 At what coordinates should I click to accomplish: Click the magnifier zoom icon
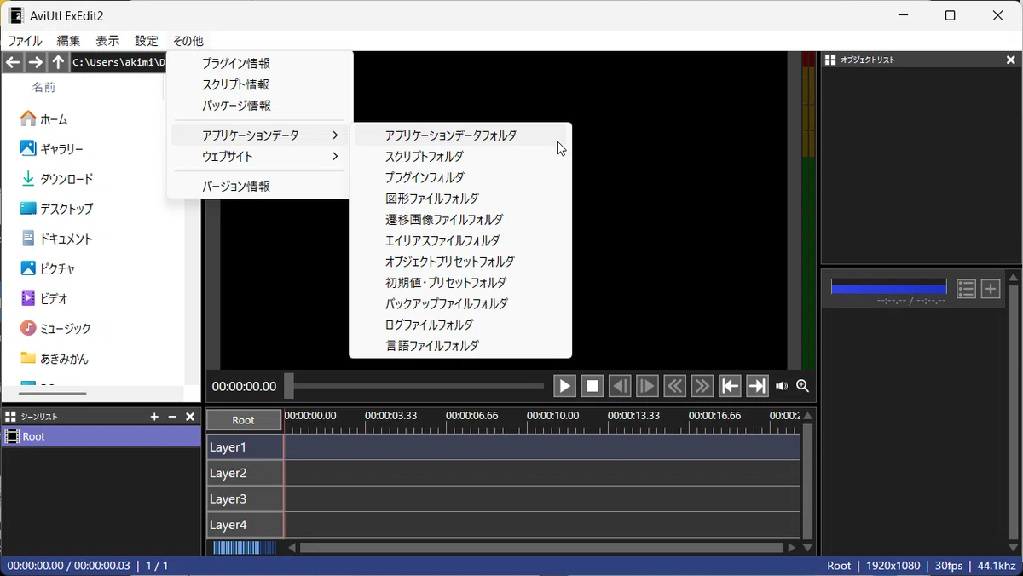[x=802, y=386]
